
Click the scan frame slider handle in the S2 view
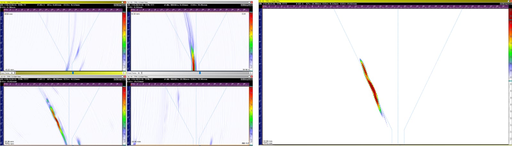click(200, 73)
